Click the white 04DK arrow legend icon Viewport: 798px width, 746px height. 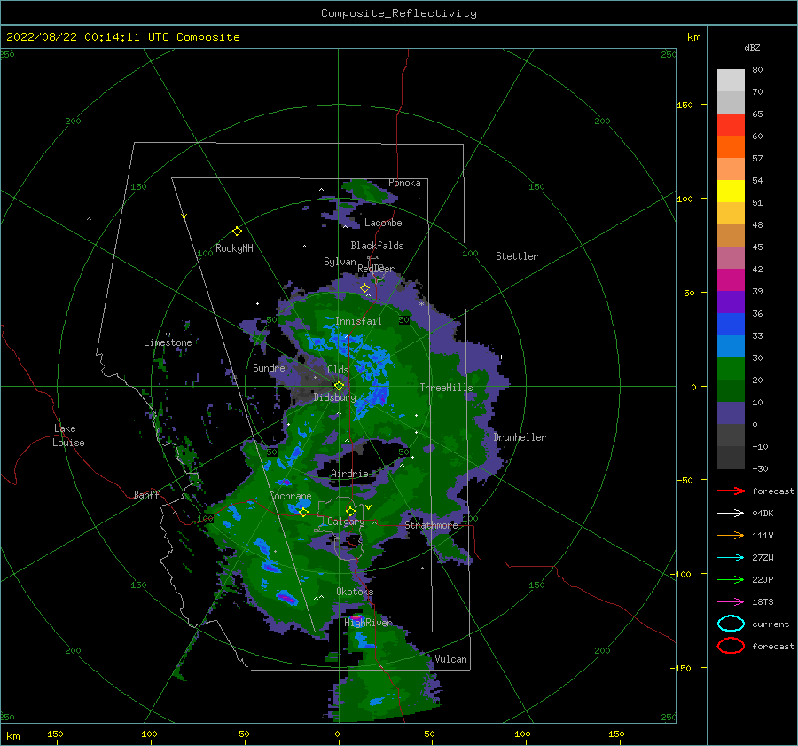tap(731, 513)
